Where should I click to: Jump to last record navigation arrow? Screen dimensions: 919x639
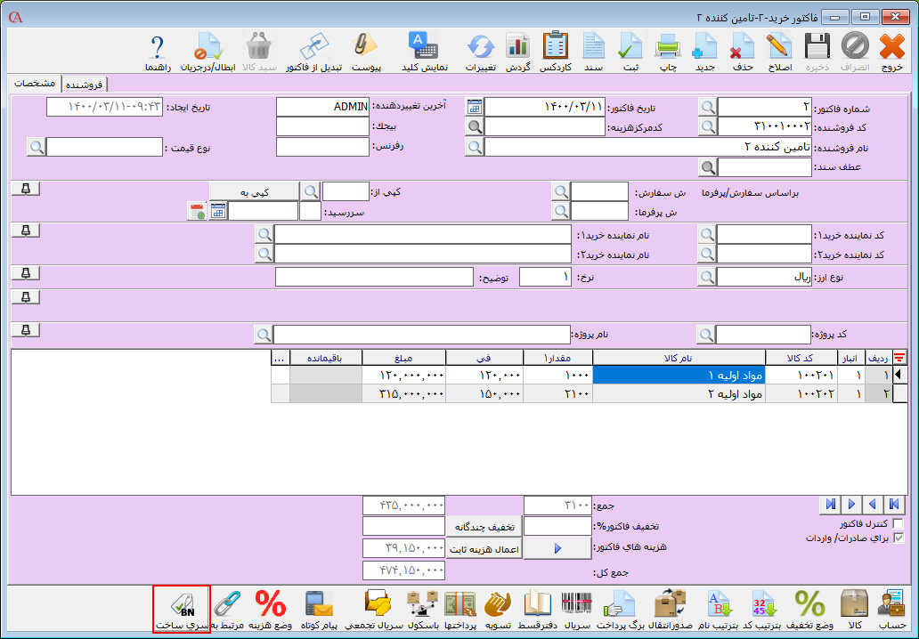[x=831, y=505]
